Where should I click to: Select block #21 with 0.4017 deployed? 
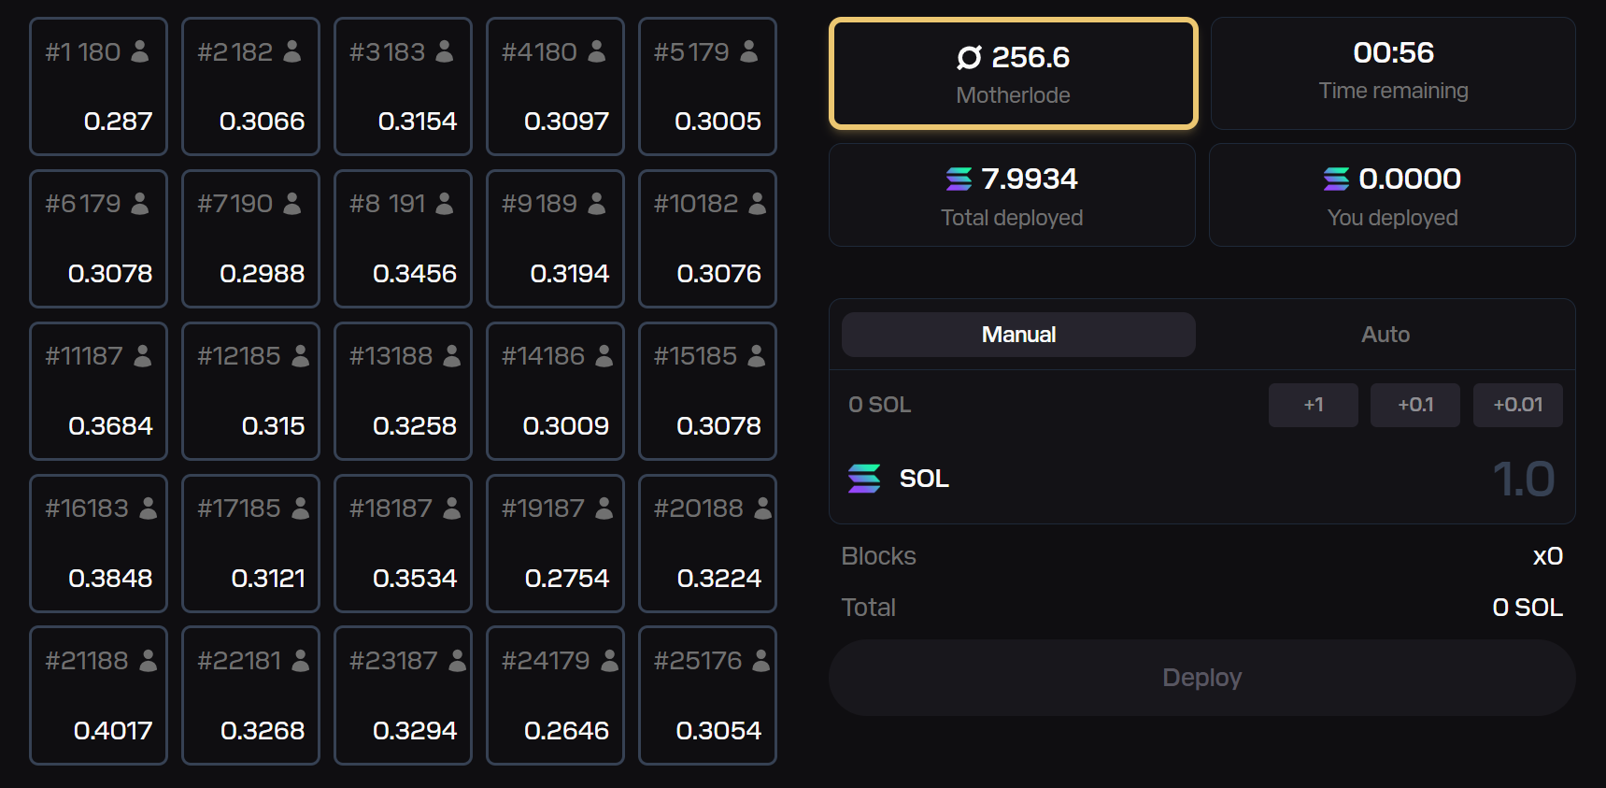tap(98, 695)
